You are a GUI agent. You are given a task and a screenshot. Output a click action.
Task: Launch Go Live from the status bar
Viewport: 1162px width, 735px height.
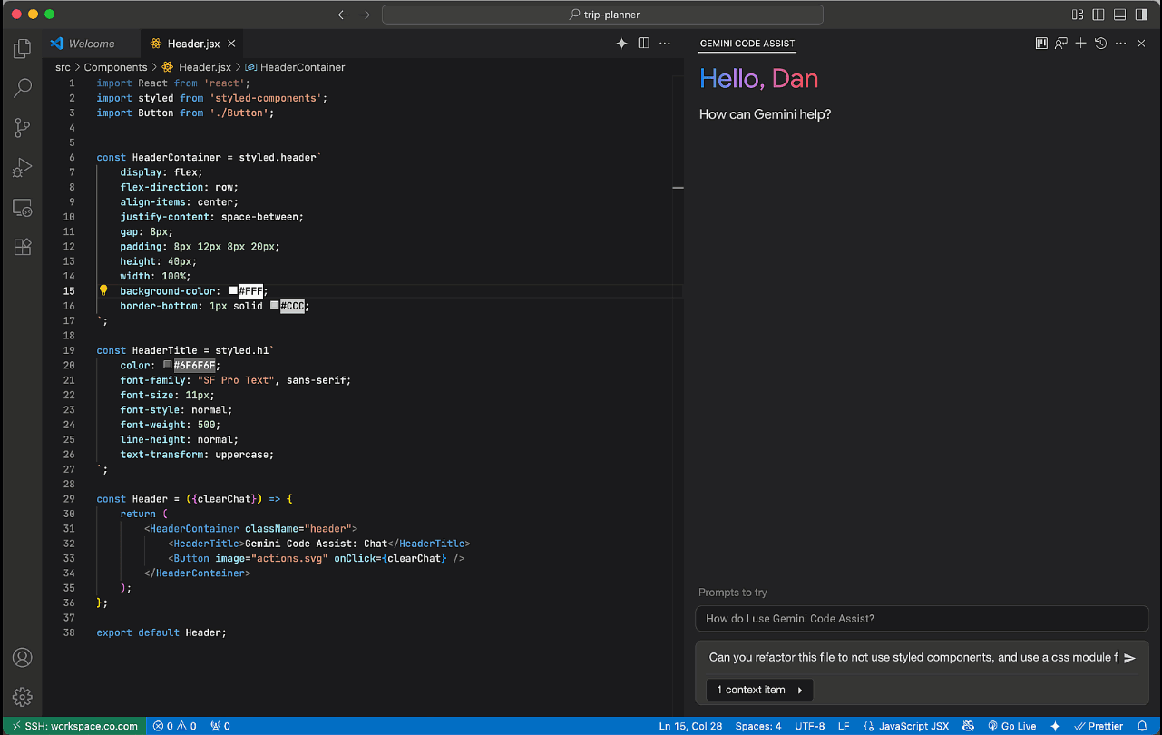tap(1012, 726)
